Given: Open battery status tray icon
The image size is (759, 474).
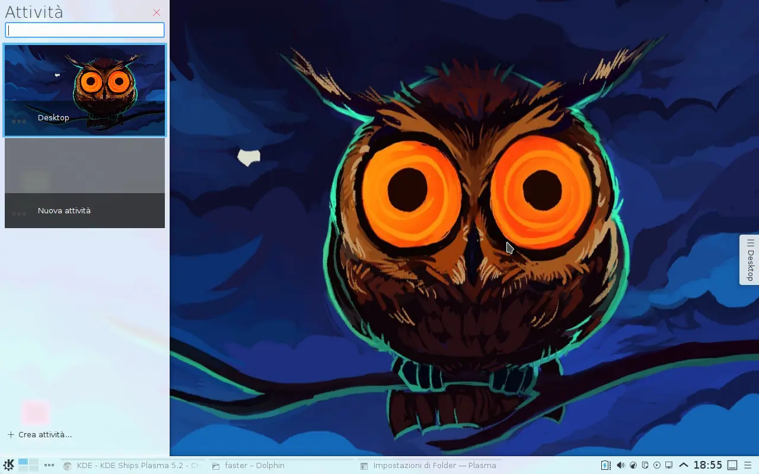Looking at the screenshot, I should pyautogui.click(x=606, y=465).
